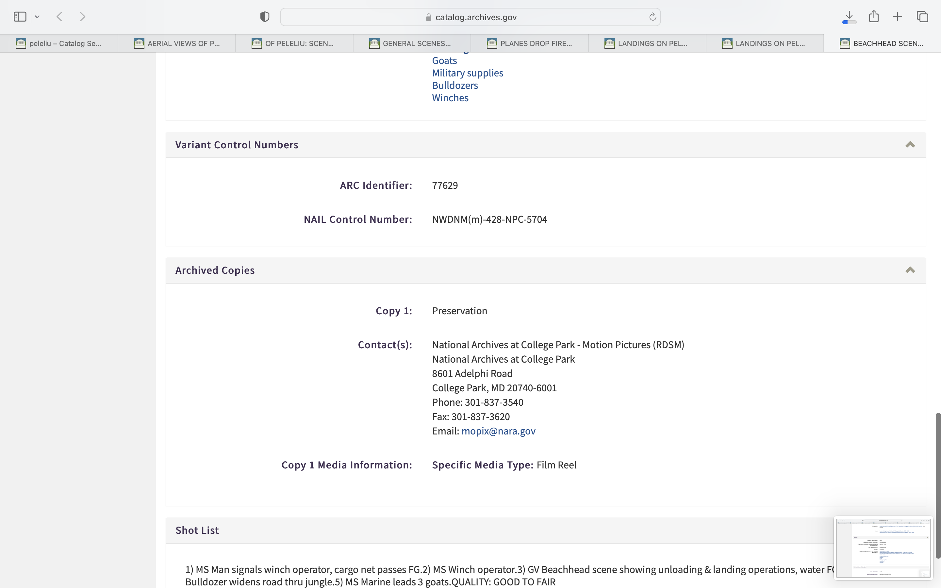Image resolution: width=941 pixels, height=588 pixels.
Task: Switch to the 'GENERAL SCENES...' tab
Action: tap(412, 43)
